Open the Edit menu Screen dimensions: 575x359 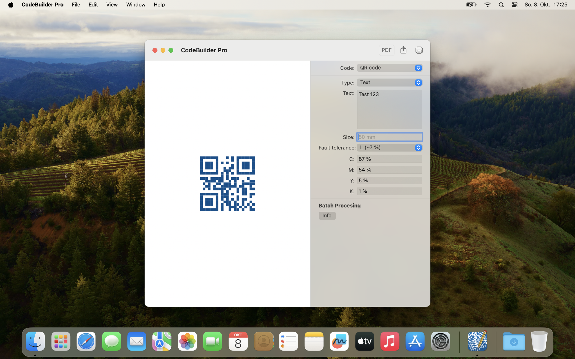(93, 5)
